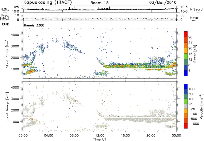Viewport: 204px width, 141px height.
Task: Click the '-1000' velocity colorbar value
Action: coord(194,124)
